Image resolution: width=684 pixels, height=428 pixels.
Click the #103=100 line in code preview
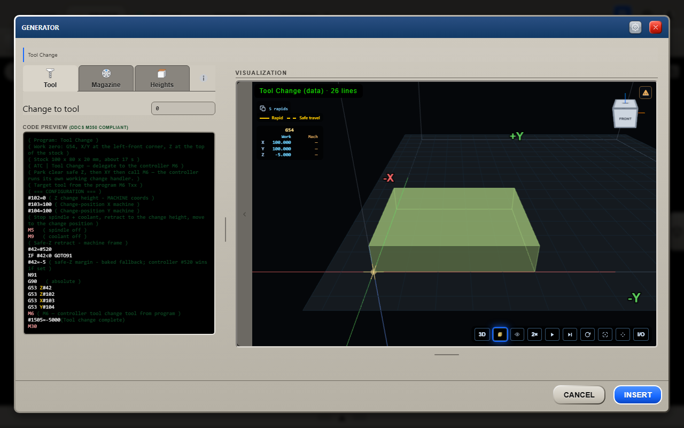point(84,204)
